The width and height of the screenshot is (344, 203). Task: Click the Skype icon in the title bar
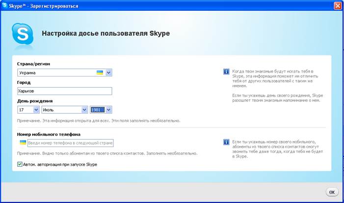[5, 5]
